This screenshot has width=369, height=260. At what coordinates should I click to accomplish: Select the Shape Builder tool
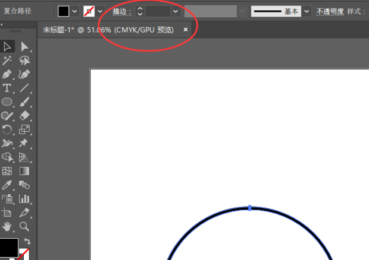(x=7, y=157)
